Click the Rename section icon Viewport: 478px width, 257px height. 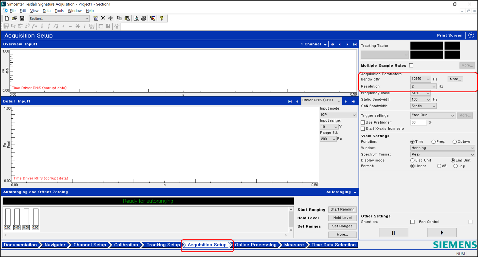point(111,18)
